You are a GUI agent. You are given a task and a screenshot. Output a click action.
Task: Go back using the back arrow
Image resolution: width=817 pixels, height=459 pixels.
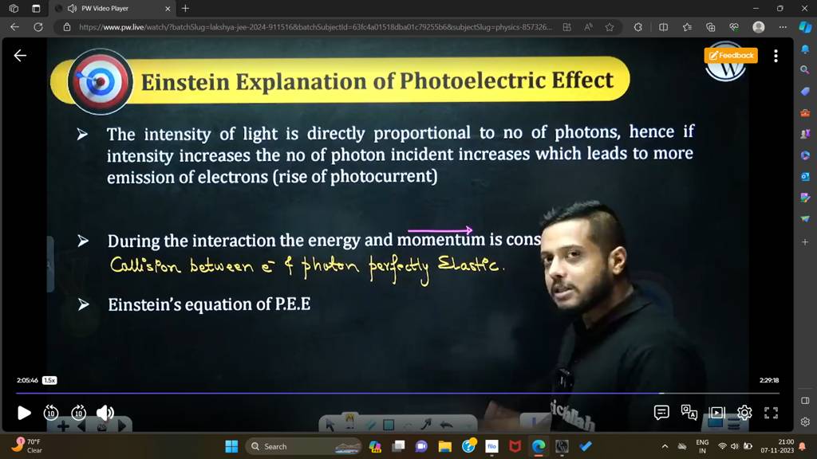[x=14, y=26]
